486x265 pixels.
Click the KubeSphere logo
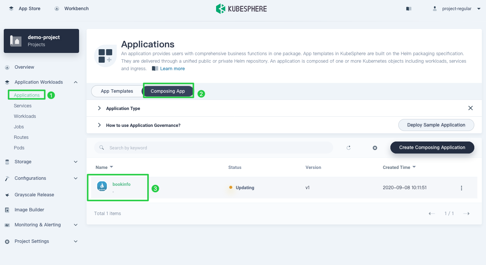241,8
